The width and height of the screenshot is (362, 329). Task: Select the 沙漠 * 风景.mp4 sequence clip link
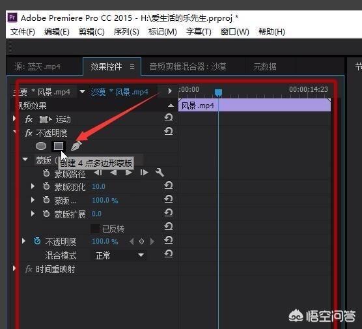pos(119,92)
